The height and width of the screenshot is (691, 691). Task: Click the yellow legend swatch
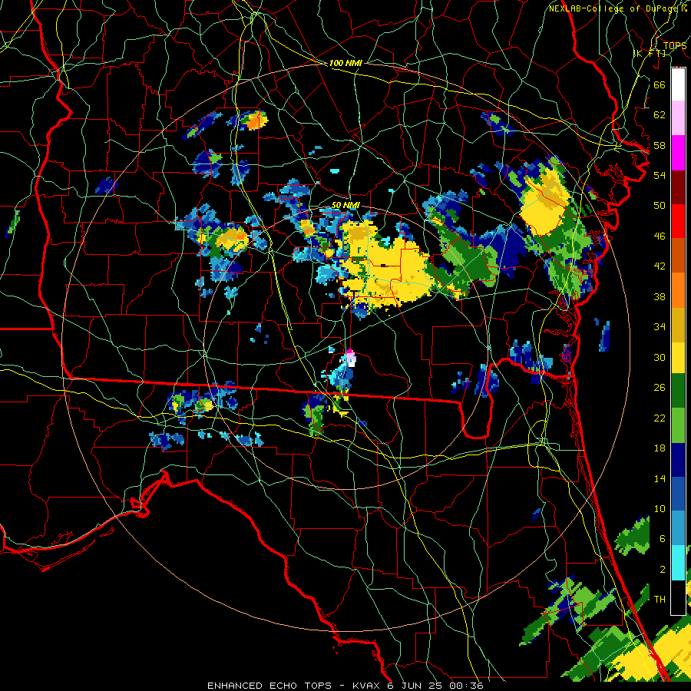678,358
